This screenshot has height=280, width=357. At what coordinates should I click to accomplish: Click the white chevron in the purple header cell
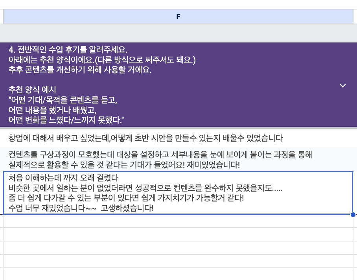click(x=342, y=86)
